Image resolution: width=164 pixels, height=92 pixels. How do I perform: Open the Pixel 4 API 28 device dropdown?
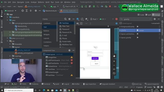70,6
